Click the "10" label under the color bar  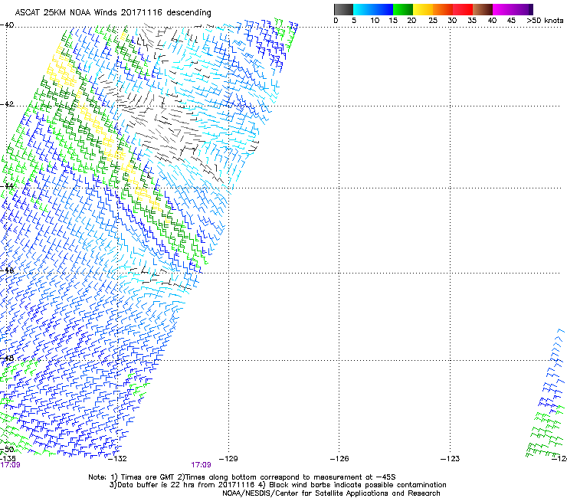pos(375,21)
